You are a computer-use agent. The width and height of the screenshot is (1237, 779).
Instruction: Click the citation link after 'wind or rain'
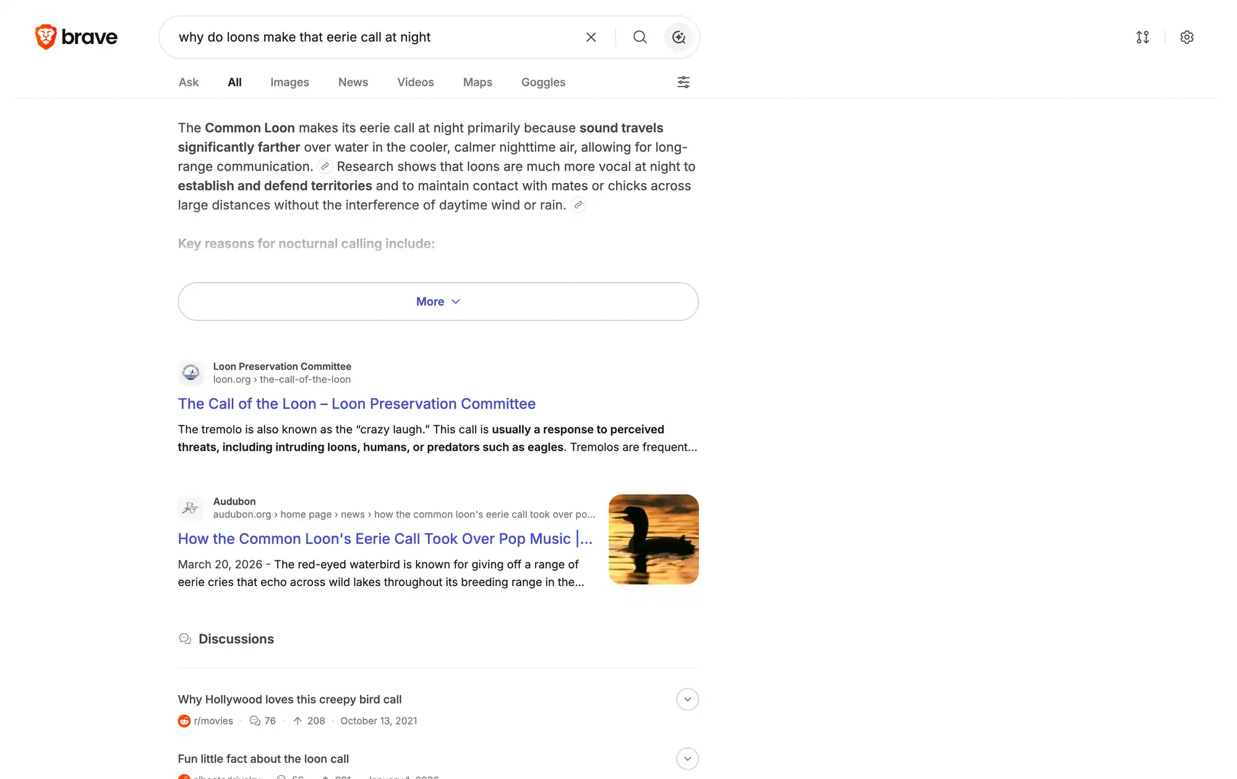[x=578, y=205]
